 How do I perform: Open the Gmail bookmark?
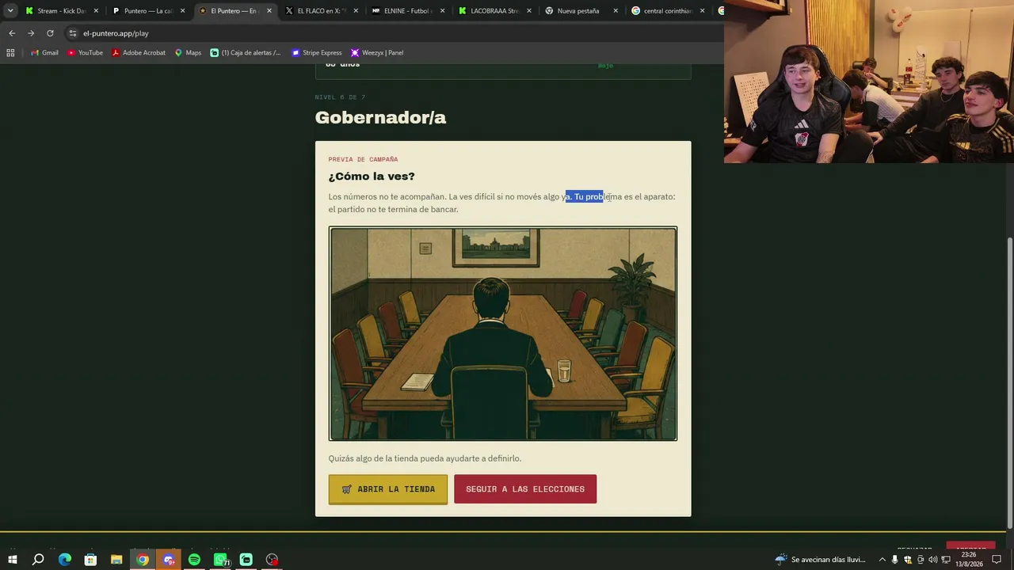click(44, 53)
